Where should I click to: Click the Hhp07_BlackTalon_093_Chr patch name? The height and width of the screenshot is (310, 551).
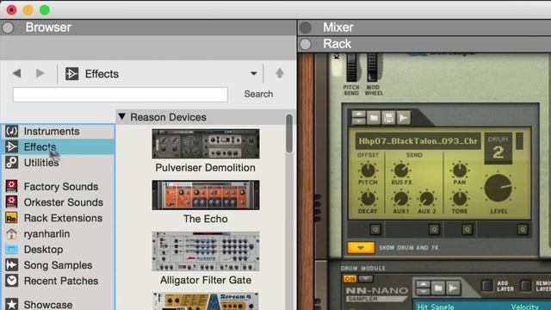(x=418, y=141)
